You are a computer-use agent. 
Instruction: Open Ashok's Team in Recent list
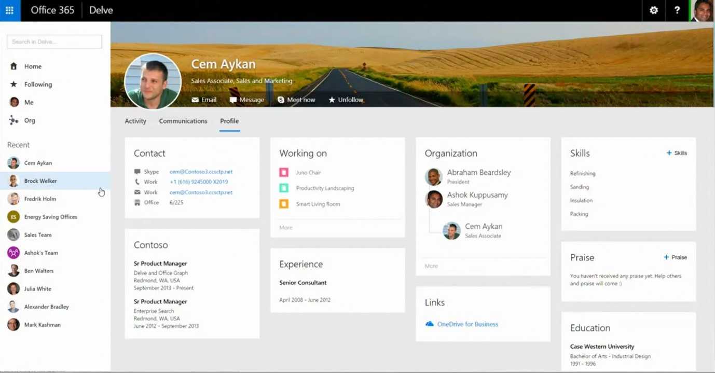55,253
